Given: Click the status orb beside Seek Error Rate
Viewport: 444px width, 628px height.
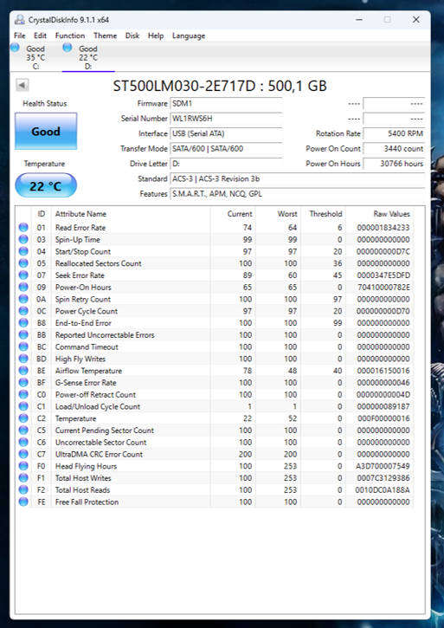Looking at the screenshot, I should [x=23, y=275].
